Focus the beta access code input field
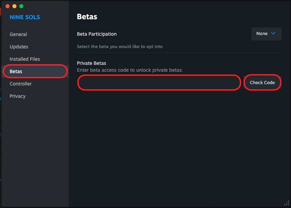This screenshot has width=291, height=208. pos(159,83)
